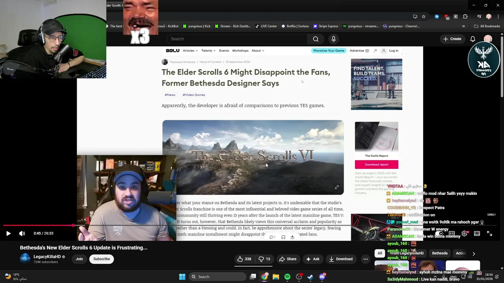This screenshot has width=504, height=283.
Task: Click the YouTube search magnifier button
Action: coord(315,39)
